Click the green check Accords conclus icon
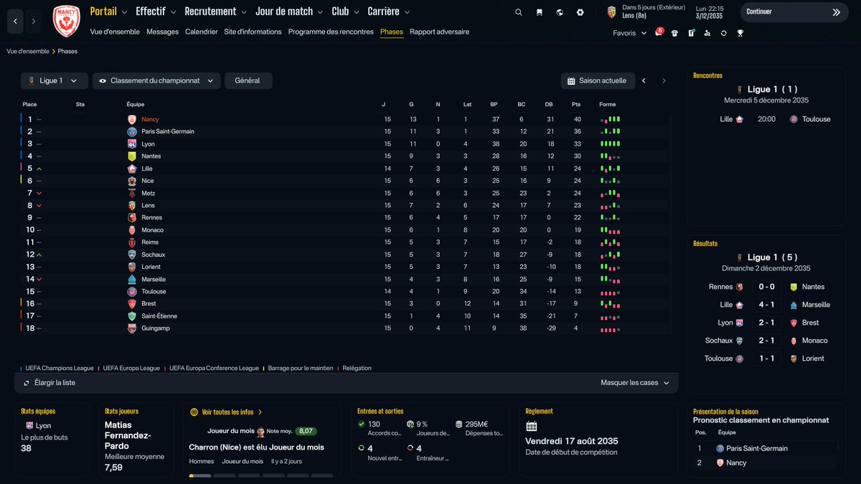 coord(362,424)
